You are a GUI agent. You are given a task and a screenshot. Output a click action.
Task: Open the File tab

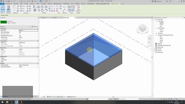point(2,4)
